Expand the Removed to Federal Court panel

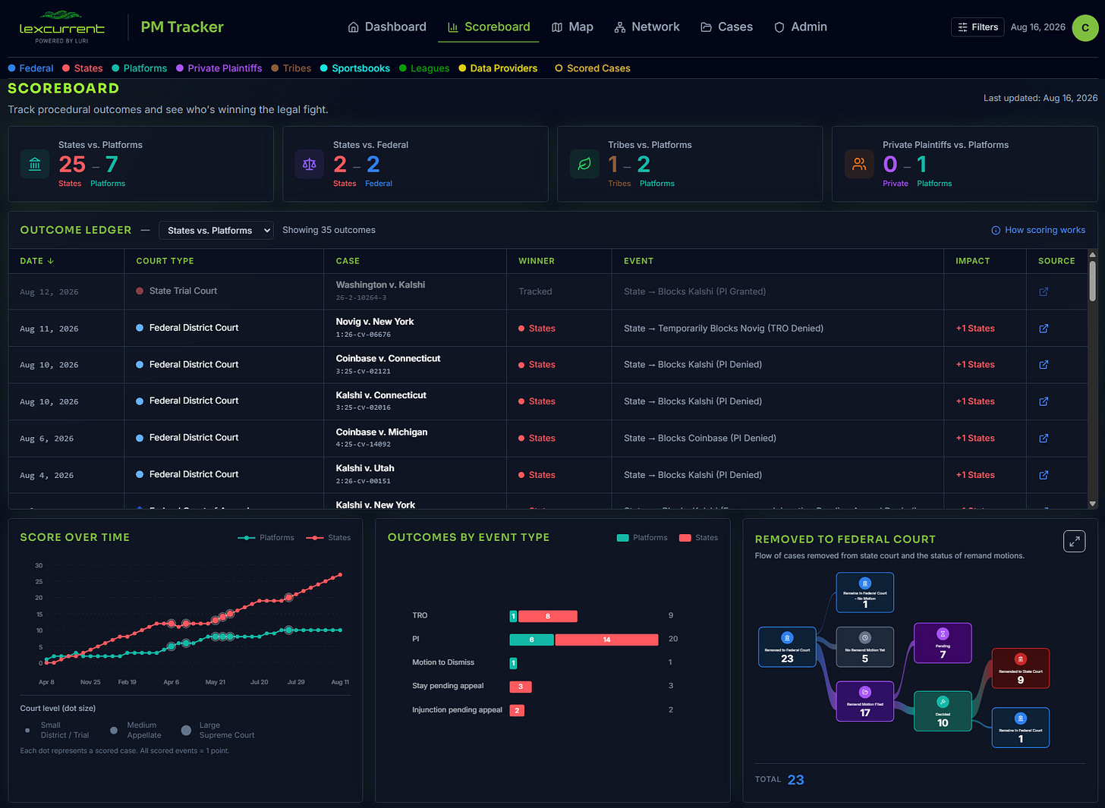[x=1074, y=541]
